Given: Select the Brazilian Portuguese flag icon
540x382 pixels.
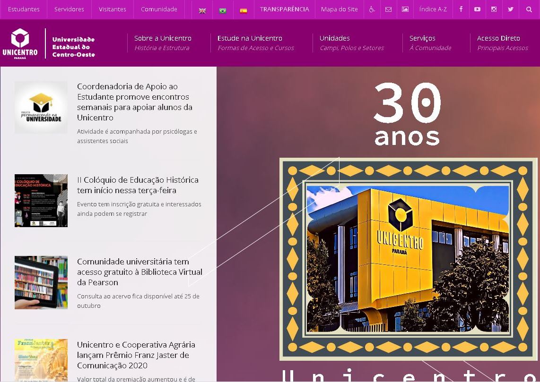Looking at the screenshot, I should pyautogui.click(x=223, y=10).
